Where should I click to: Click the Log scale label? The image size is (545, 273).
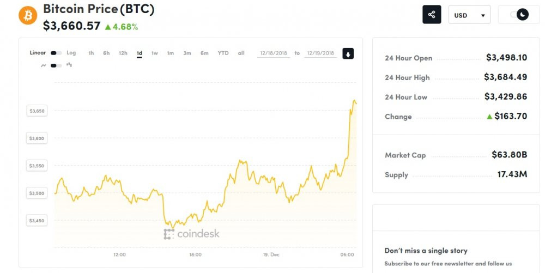coord(71,53)
